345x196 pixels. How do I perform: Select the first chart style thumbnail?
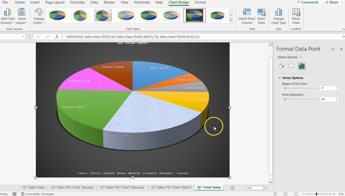[x=57, y=15]
